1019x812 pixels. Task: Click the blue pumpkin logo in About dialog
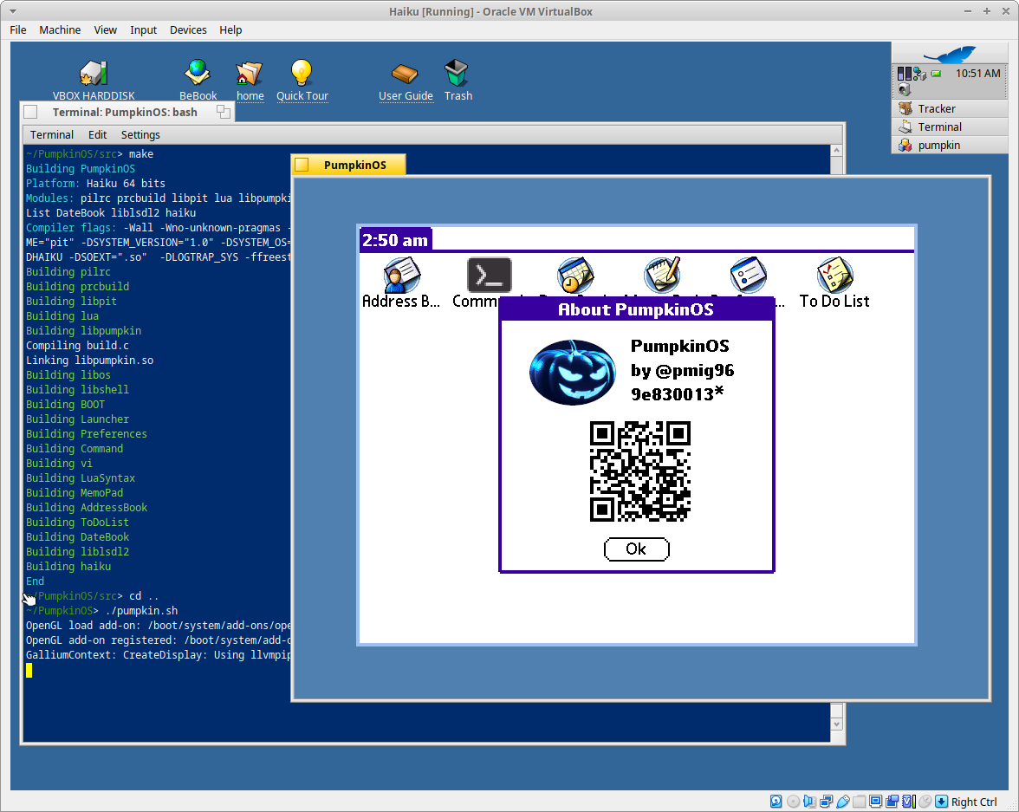(x=572, y=373)
